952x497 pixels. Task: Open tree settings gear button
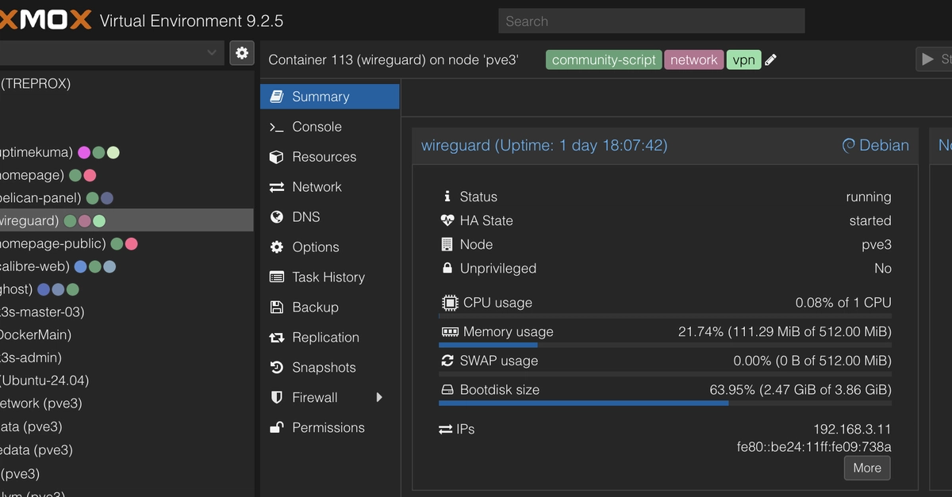[242, 53]
